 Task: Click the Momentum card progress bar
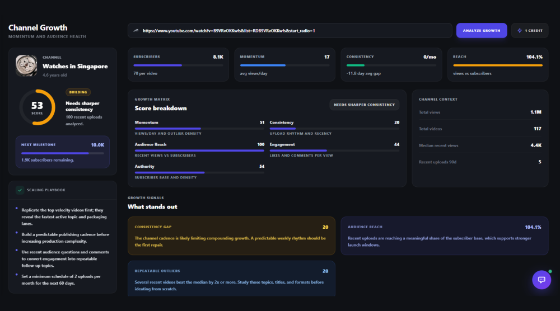pyautogui.click(x=284, y=65)
